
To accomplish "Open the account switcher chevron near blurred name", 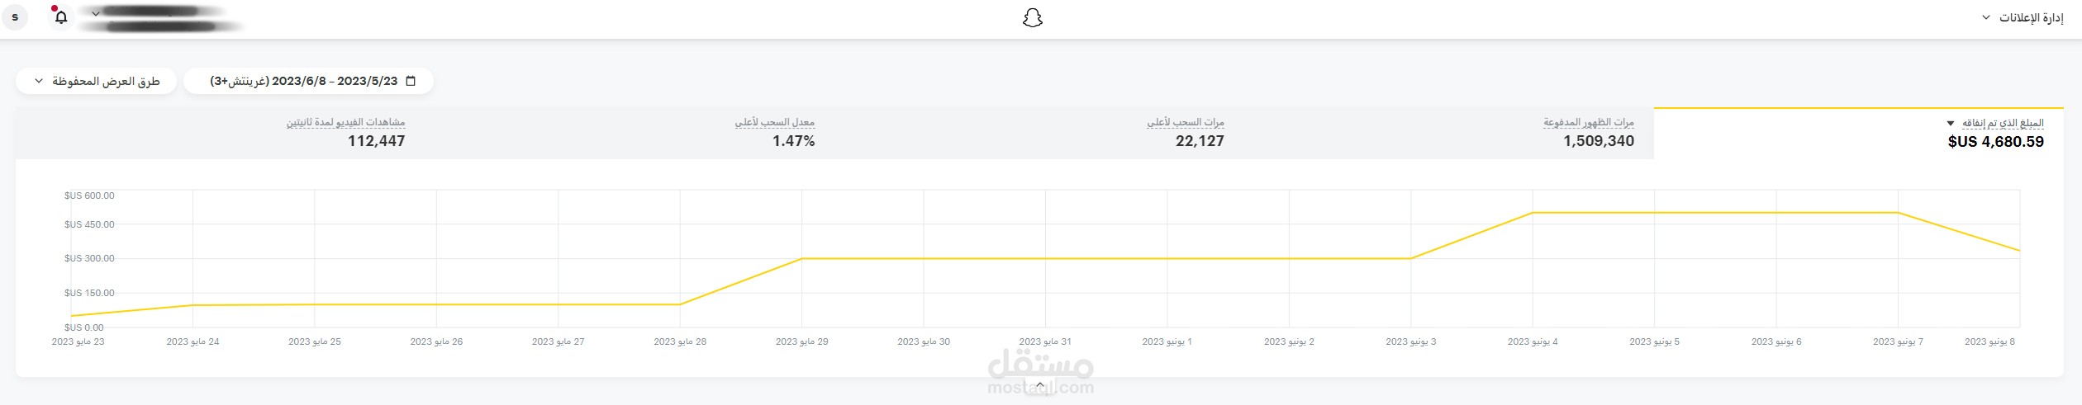I will pos(96,13).
